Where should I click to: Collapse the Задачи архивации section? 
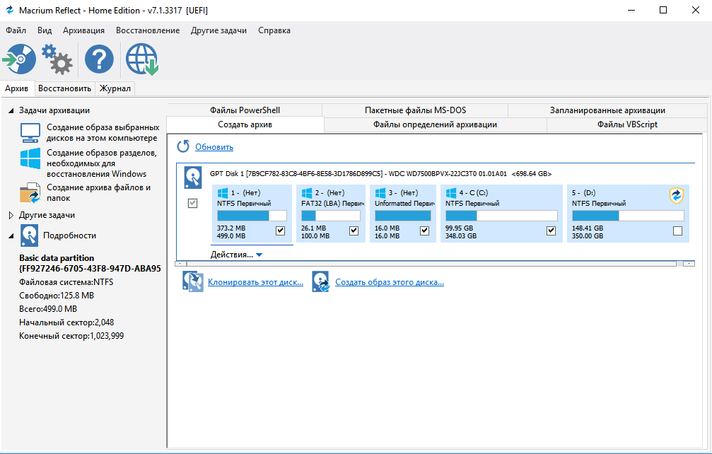11,111
